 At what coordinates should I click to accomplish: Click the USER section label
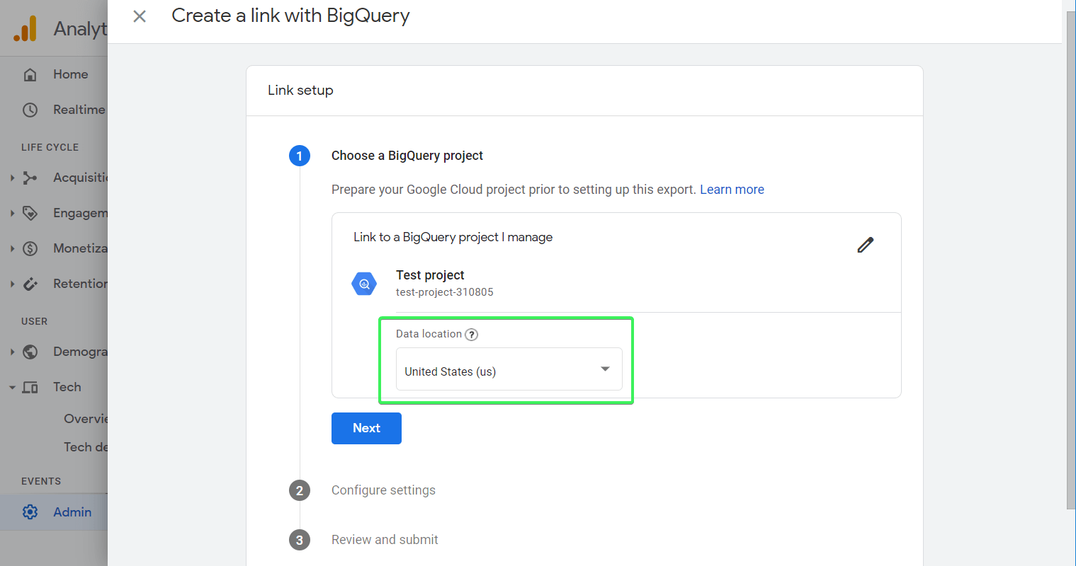point(34,321)
